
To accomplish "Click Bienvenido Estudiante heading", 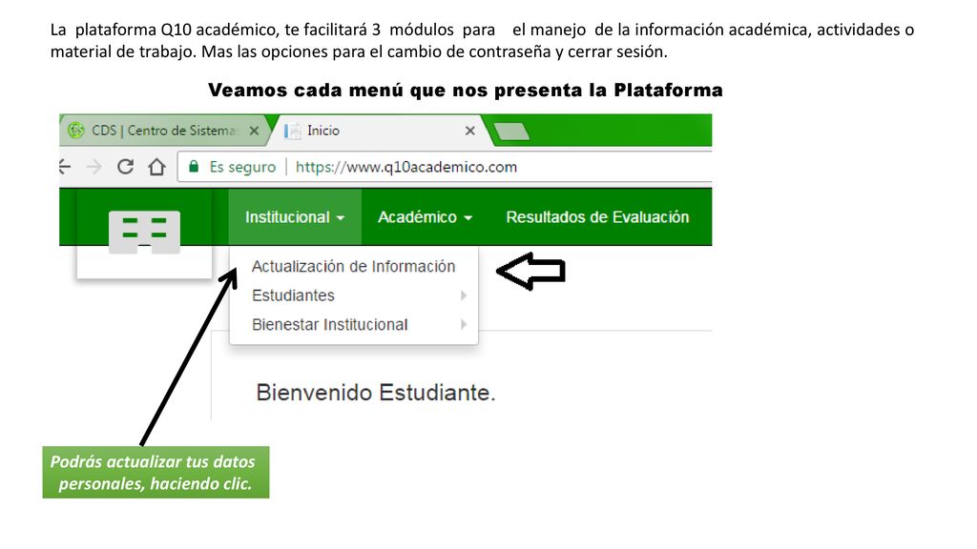I will click(x=376, y=393).
